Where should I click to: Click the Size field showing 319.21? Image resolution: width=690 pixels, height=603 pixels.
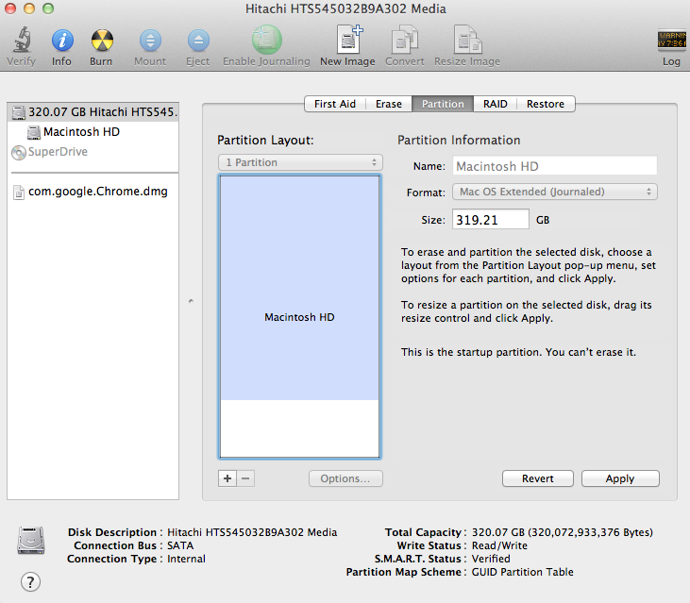point(491,220)
